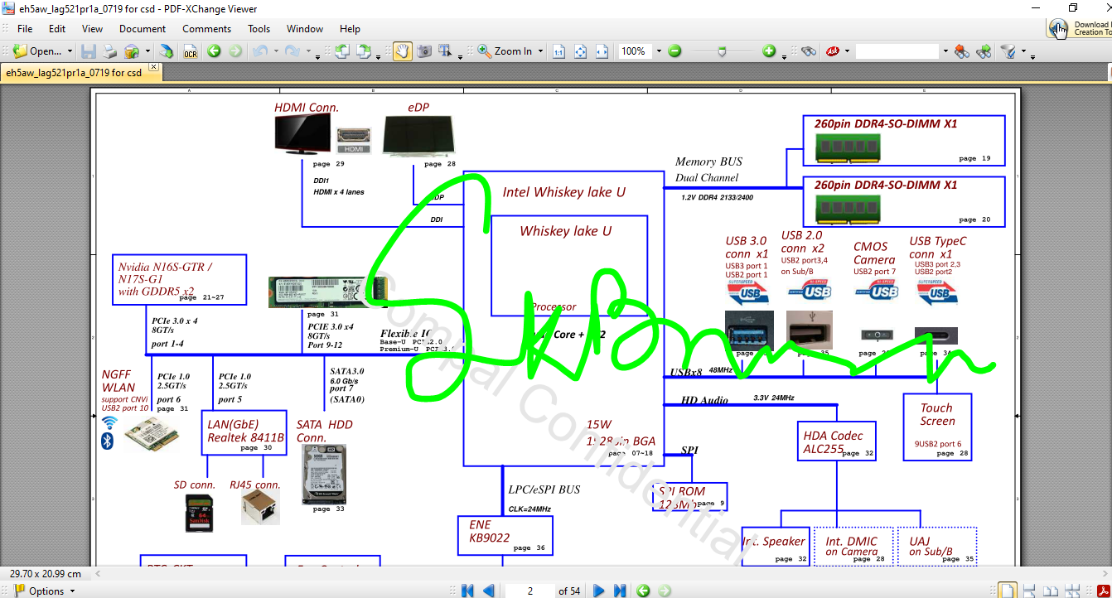Click the status bar green back arrow
1112x598 pixels.
tap(643, 591)
